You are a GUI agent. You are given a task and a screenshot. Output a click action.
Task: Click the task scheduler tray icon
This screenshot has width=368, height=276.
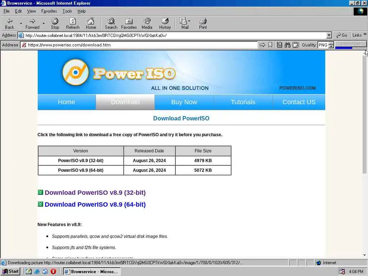342,272
